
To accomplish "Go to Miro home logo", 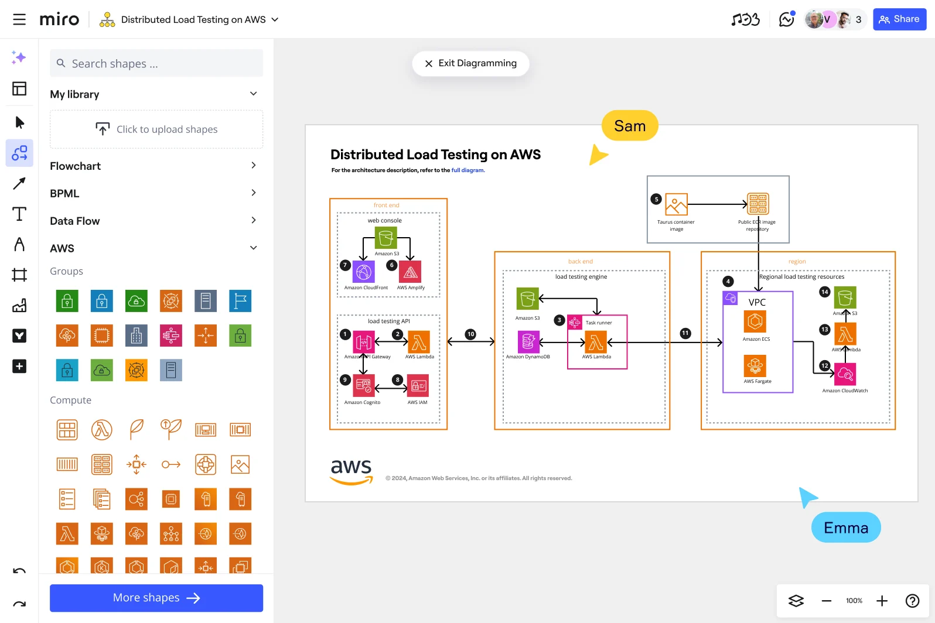I will click(x=59, y=19).
